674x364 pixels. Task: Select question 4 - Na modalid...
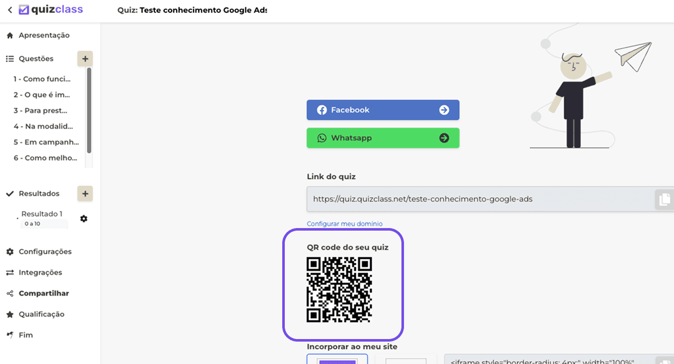click(43, 126)
